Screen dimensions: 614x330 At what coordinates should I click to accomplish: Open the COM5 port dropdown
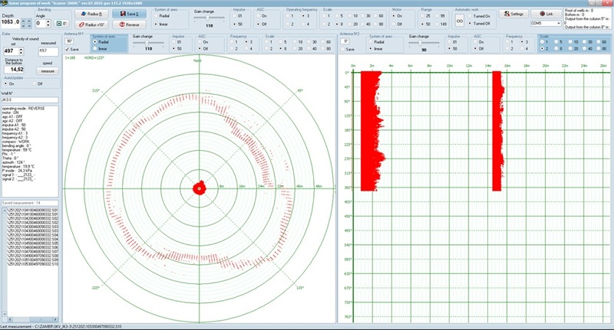click(543, 24)
